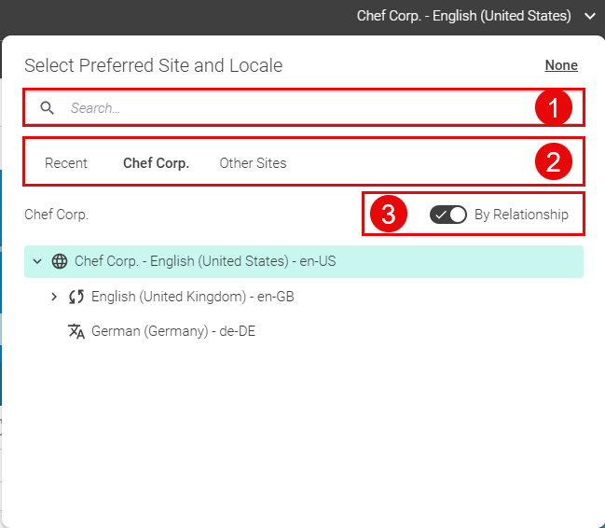Switch to the Recent tab

[66, 163]
